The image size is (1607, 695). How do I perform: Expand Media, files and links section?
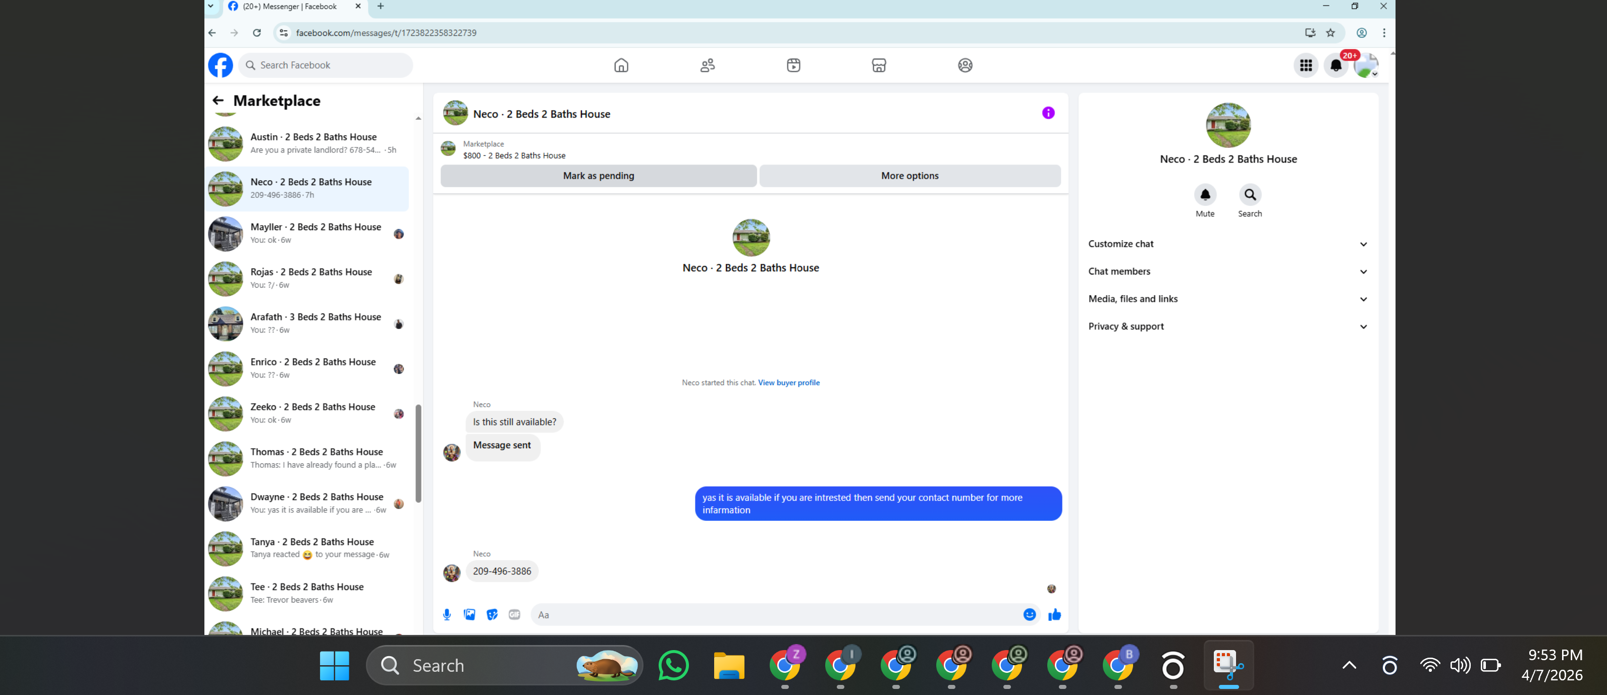click(x=1228, y=299)
